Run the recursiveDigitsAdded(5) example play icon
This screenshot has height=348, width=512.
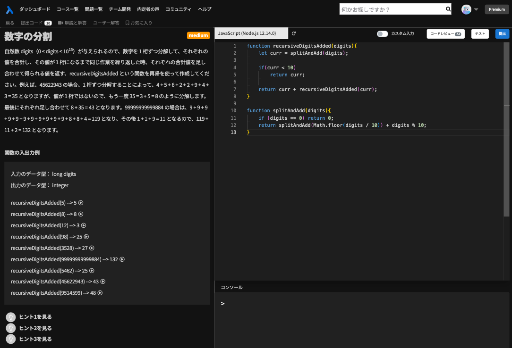click(81, 203)
